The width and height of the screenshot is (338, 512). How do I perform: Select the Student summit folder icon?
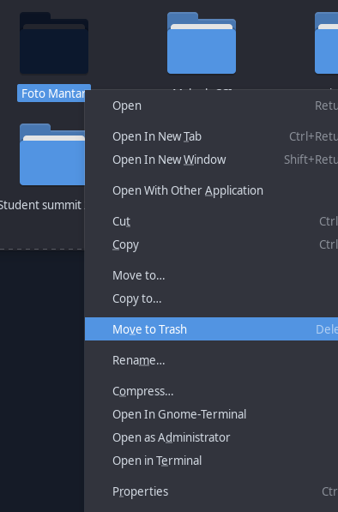point(52,154)
